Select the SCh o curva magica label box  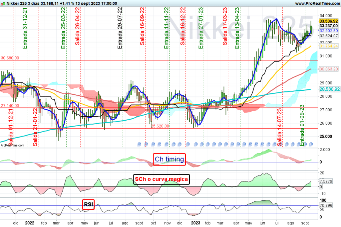click(162, 179)
